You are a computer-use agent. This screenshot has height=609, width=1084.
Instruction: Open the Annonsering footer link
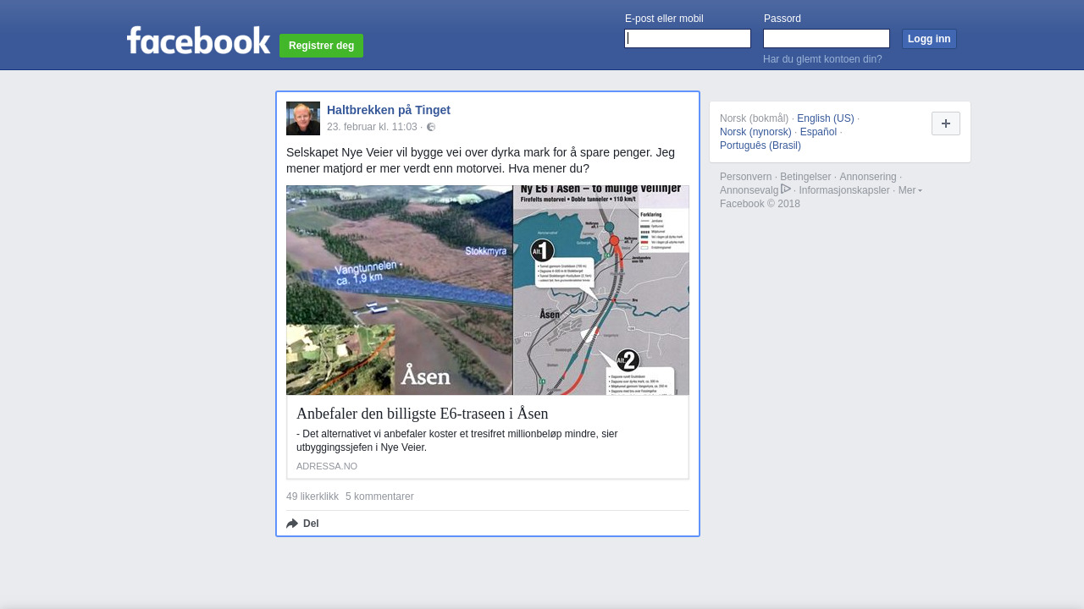pyautogui.click(x=868, y=177)
